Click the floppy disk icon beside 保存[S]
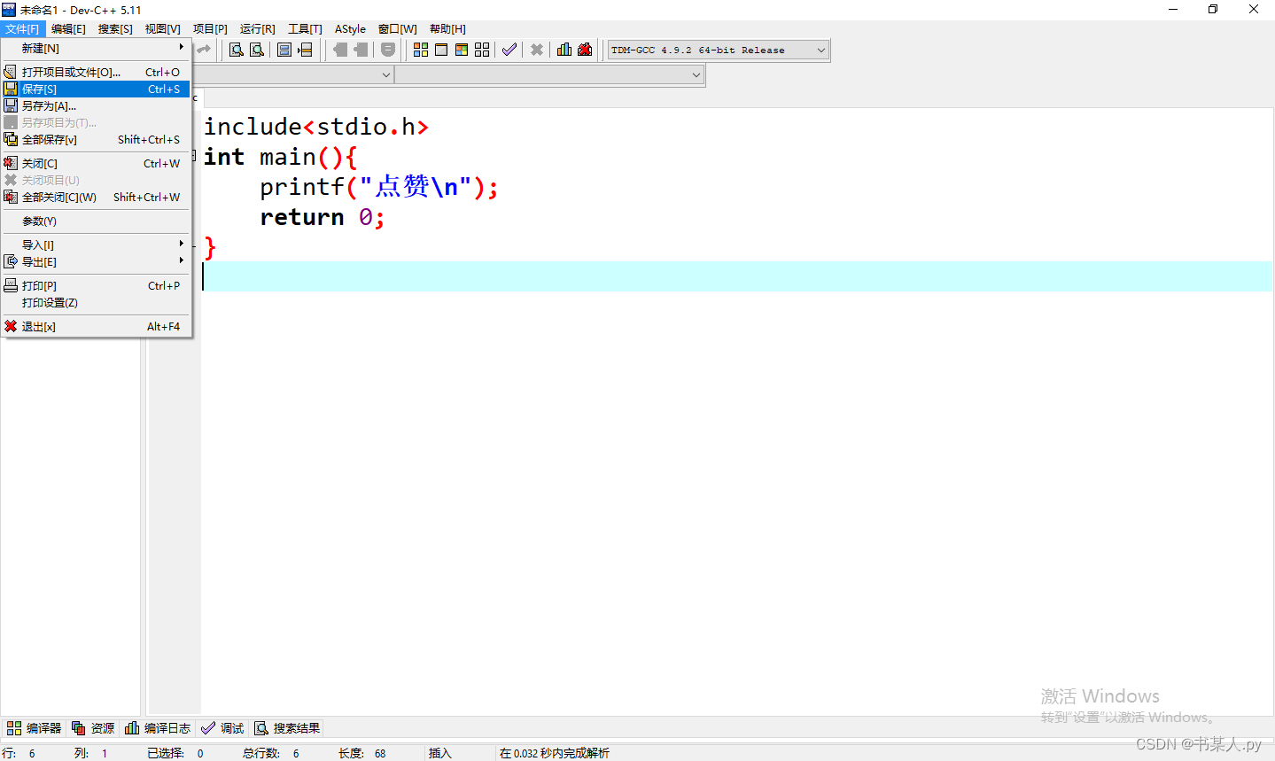Screen dimensions: 1275x761 [11, 89]
